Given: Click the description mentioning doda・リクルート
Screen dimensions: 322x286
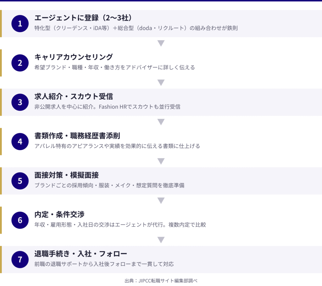Looking at the screenshot, I should coord(136,28).
